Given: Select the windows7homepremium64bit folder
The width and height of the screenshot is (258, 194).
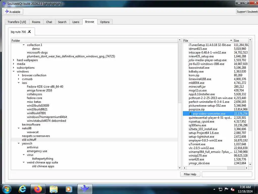Looking at the screenshot, I should 47,117.
